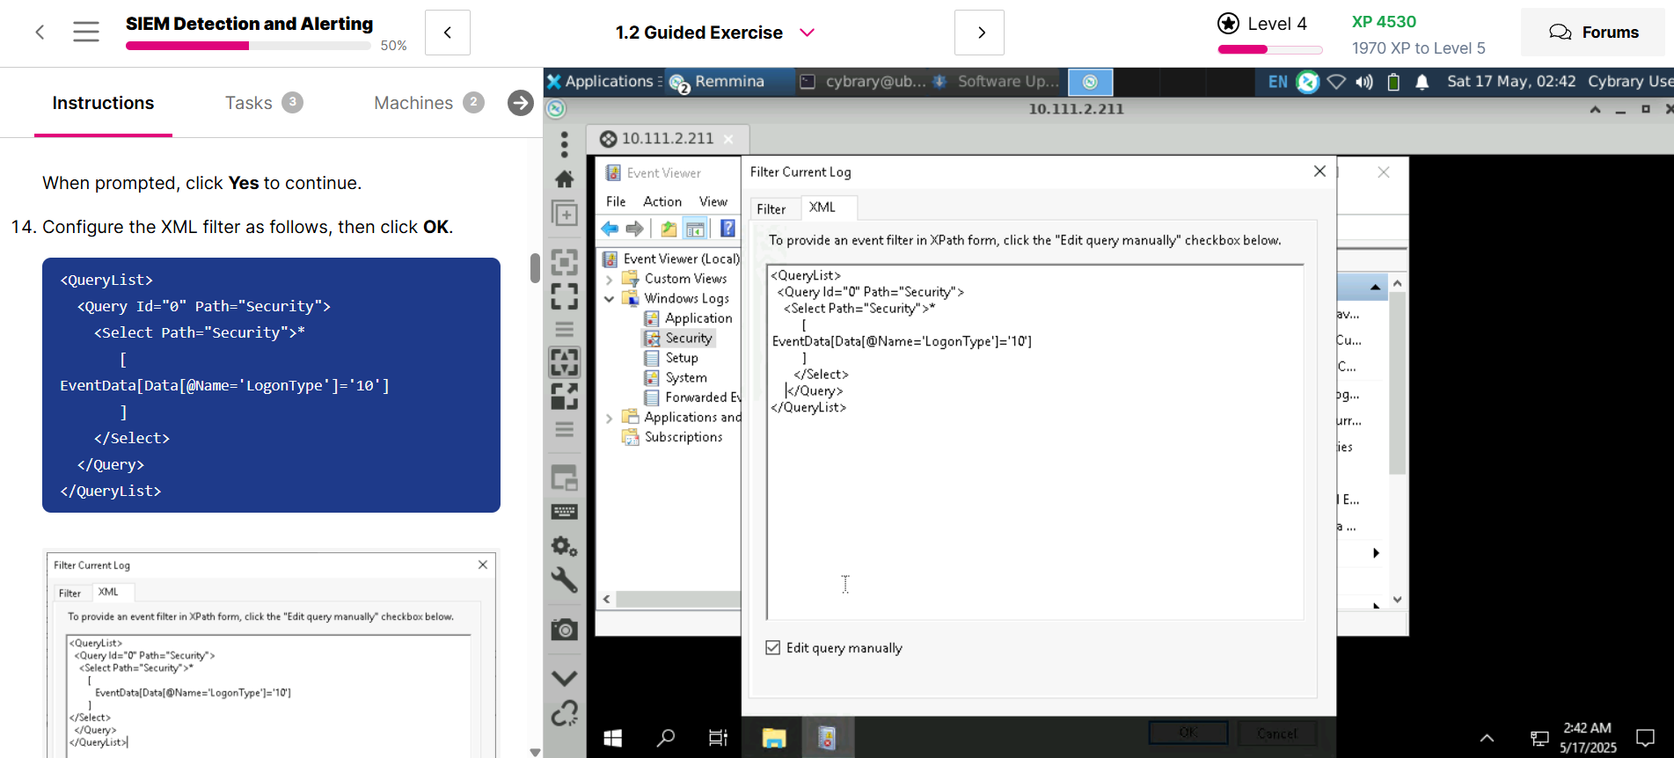This screenshot has width=1674, height=758.
Task: Open the Forums button
Action: 1593,33
